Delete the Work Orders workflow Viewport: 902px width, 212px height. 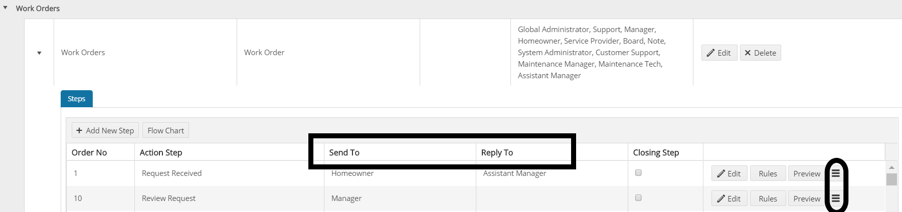click(760, 53)
